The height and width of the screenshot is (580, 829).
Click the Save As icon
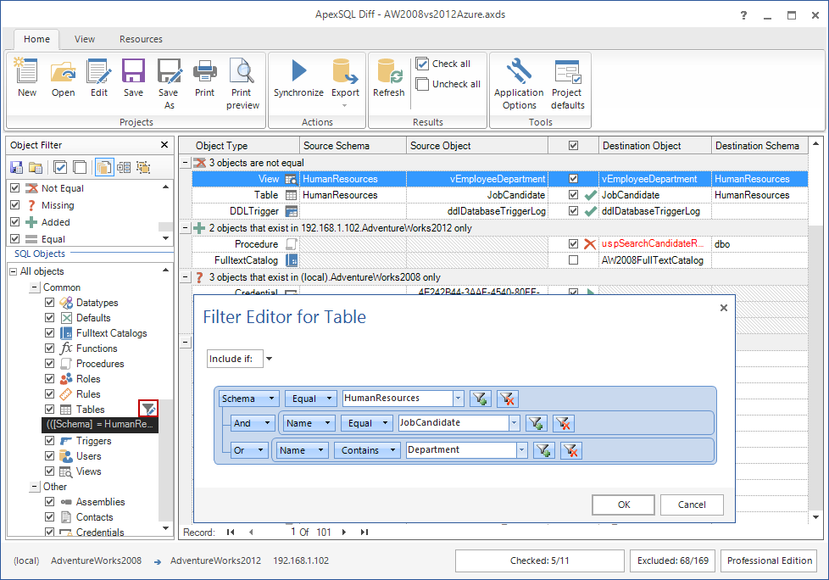click(170, 71)
